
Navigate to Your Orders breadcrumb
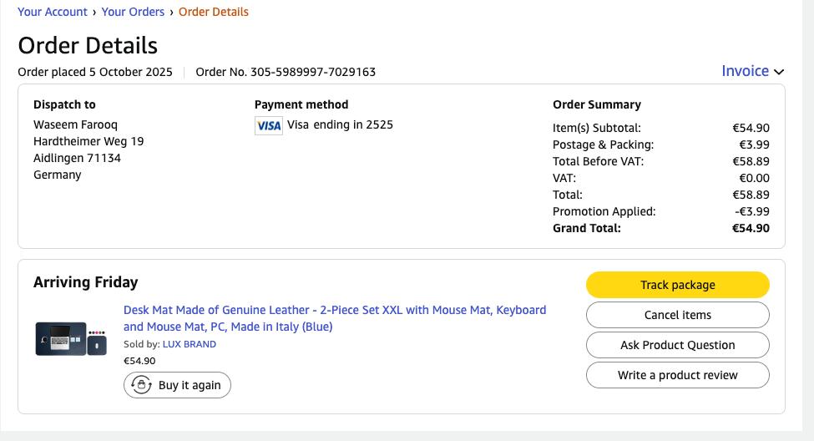pos(133,12)
